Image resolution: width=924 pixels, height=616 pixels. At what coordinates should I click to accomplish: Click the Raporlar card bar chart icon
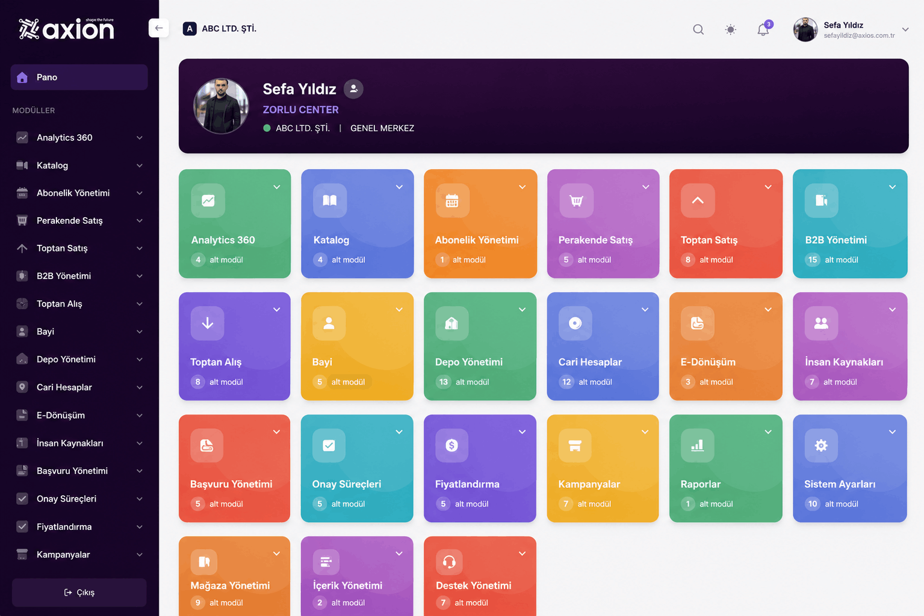pyautogui.click(x=698, y=445)
